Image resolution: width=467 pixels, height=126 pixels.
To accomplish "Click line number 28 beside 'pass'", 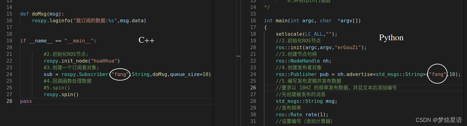I will click(9, 101).
